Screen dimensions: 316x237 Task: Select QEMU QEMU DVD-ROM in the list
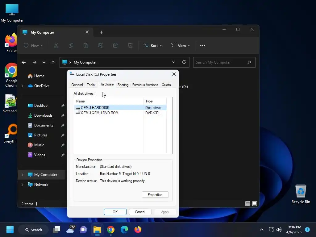pos(121,113)
